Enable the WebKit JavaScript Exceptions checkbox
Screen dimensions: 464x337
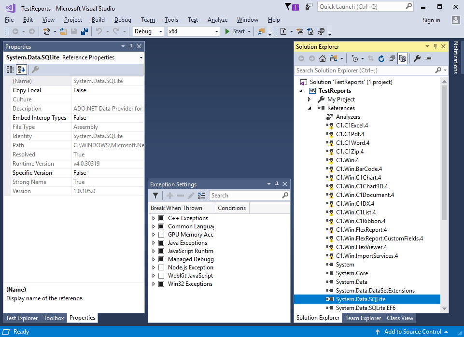161,276
